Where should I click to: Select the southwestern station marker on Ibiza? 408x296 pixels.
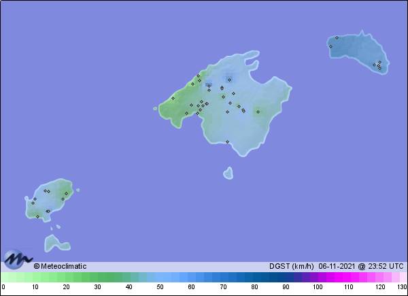[37, 216]
